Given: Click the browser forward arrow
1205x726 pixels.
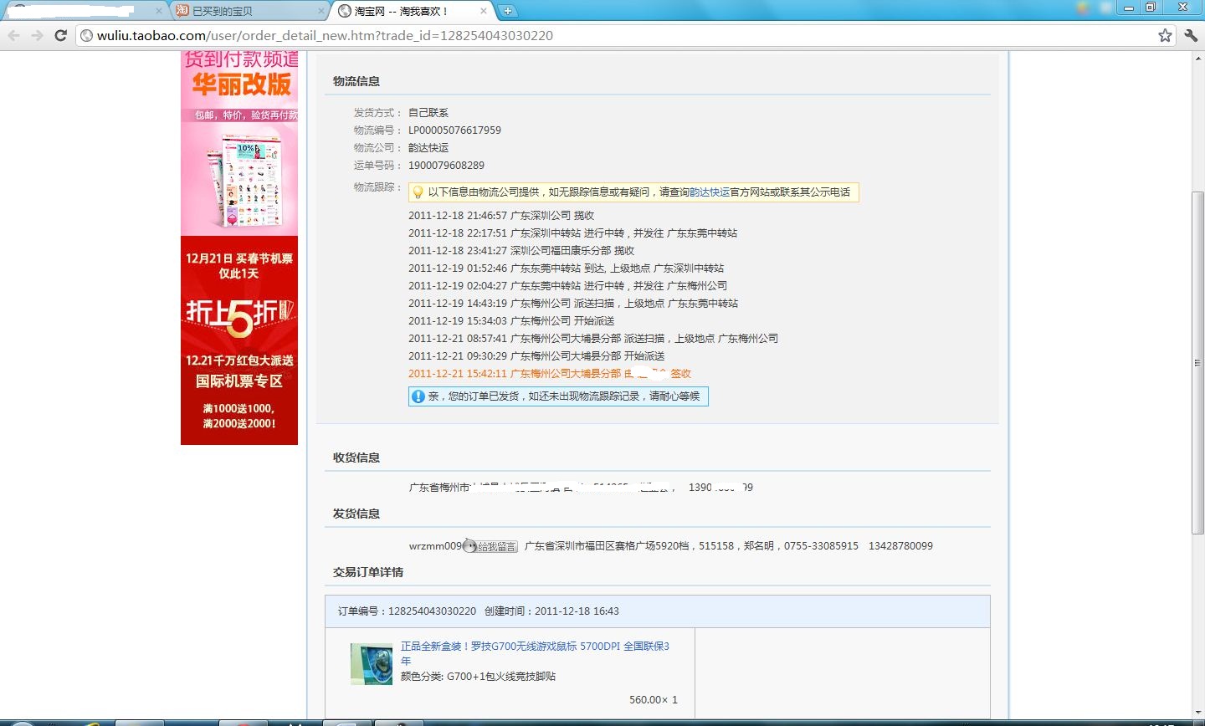Looking at the screenshot, I should [37, 35].
